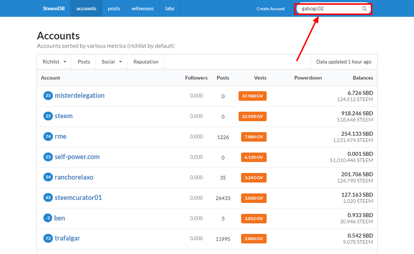The width and height of the screenshot is (414, 254).
Task: Click the 918.246 SBD balance
Action: (x=357, y=113)
